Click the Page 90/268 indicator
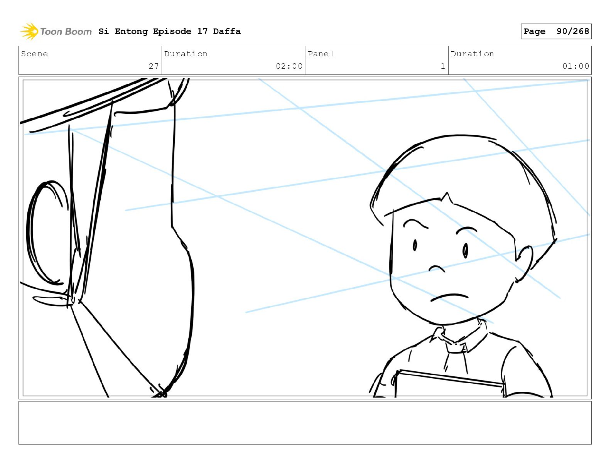The height and width of the screenshot is (472, 611). (556, 31)
